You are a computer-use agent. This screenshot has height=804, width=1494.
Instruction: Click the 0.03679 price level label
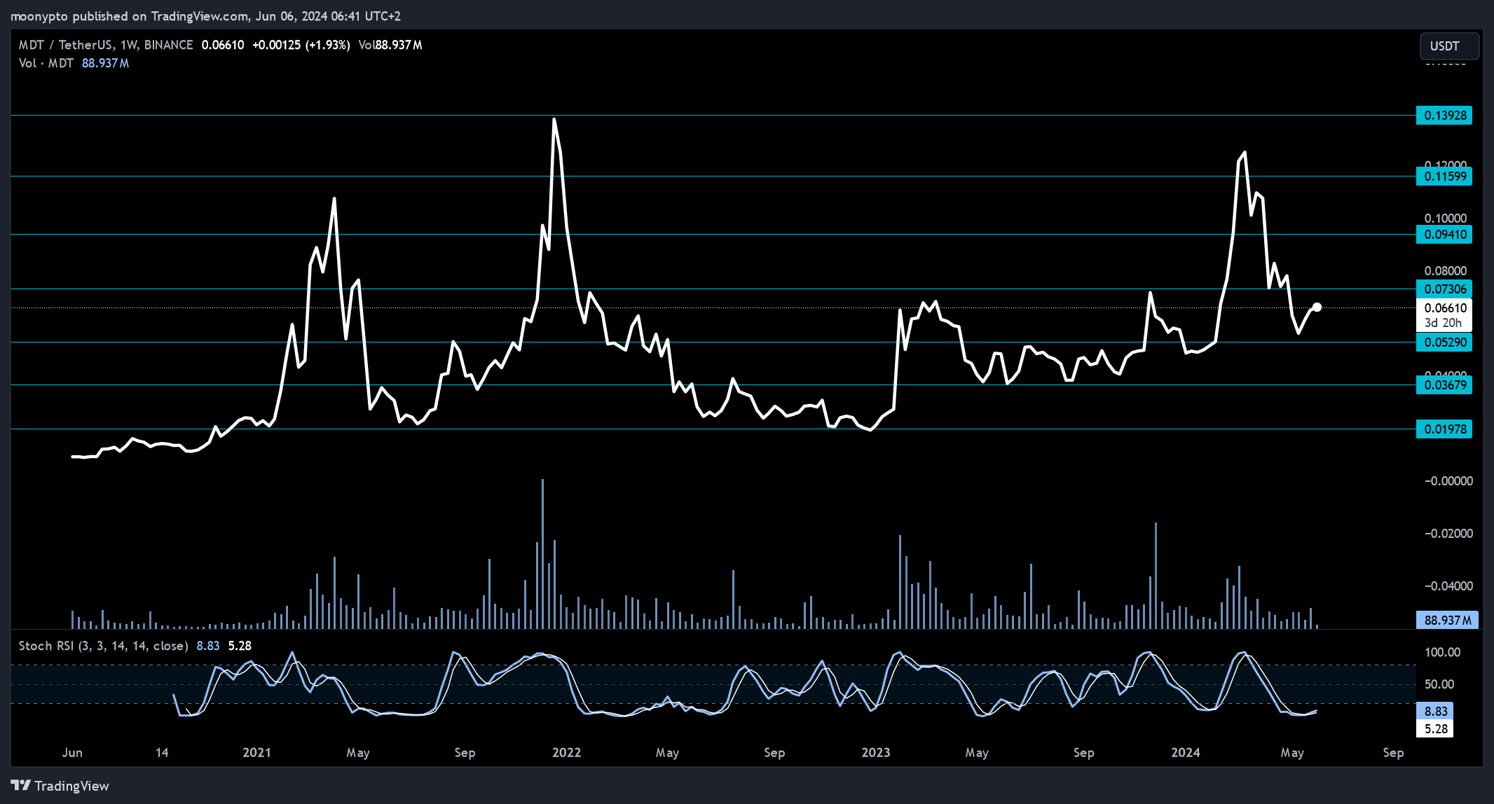pos(1444,385)
